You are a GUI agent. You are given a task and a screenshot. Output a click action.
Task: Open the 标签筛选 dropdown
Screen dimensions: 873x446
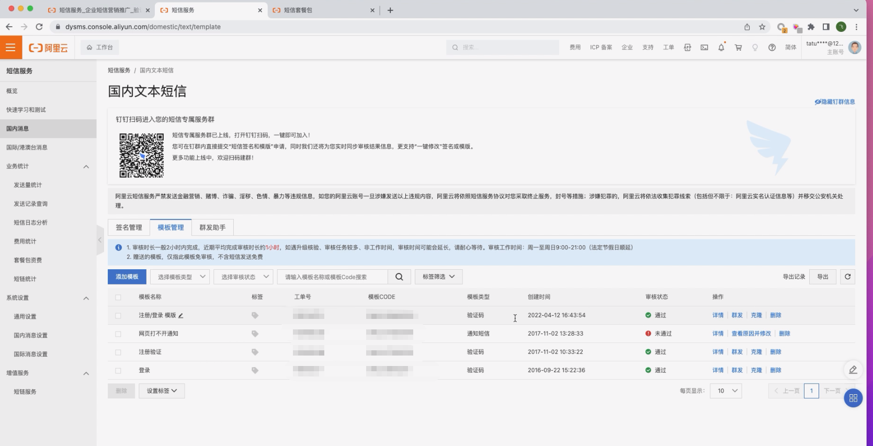click(438, 277)
